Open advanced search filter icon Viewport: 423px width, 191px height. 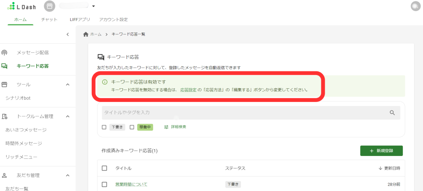166,127
